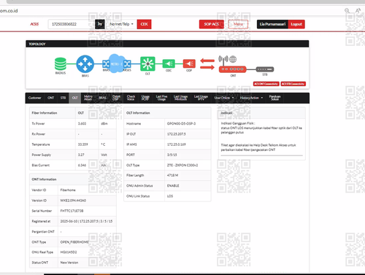Click the Version ID value WKE2.094.443A0
365x275 pixels.
coord(73,201)
